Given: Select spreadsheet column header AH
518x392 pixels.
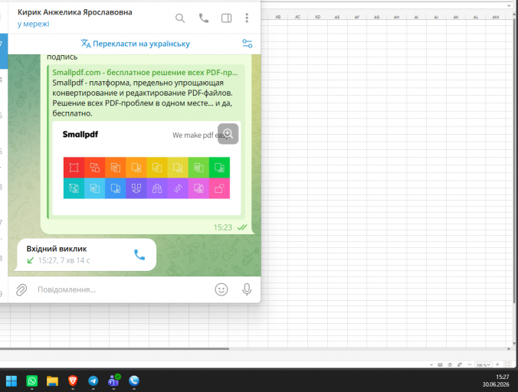Looking at the screenshot, I should 396,17.
